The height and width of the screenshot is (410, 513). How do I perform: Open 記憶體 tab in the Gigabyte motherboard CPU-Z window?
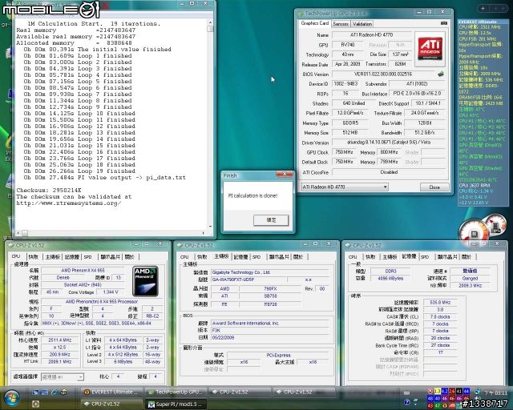tap(240, 257)
